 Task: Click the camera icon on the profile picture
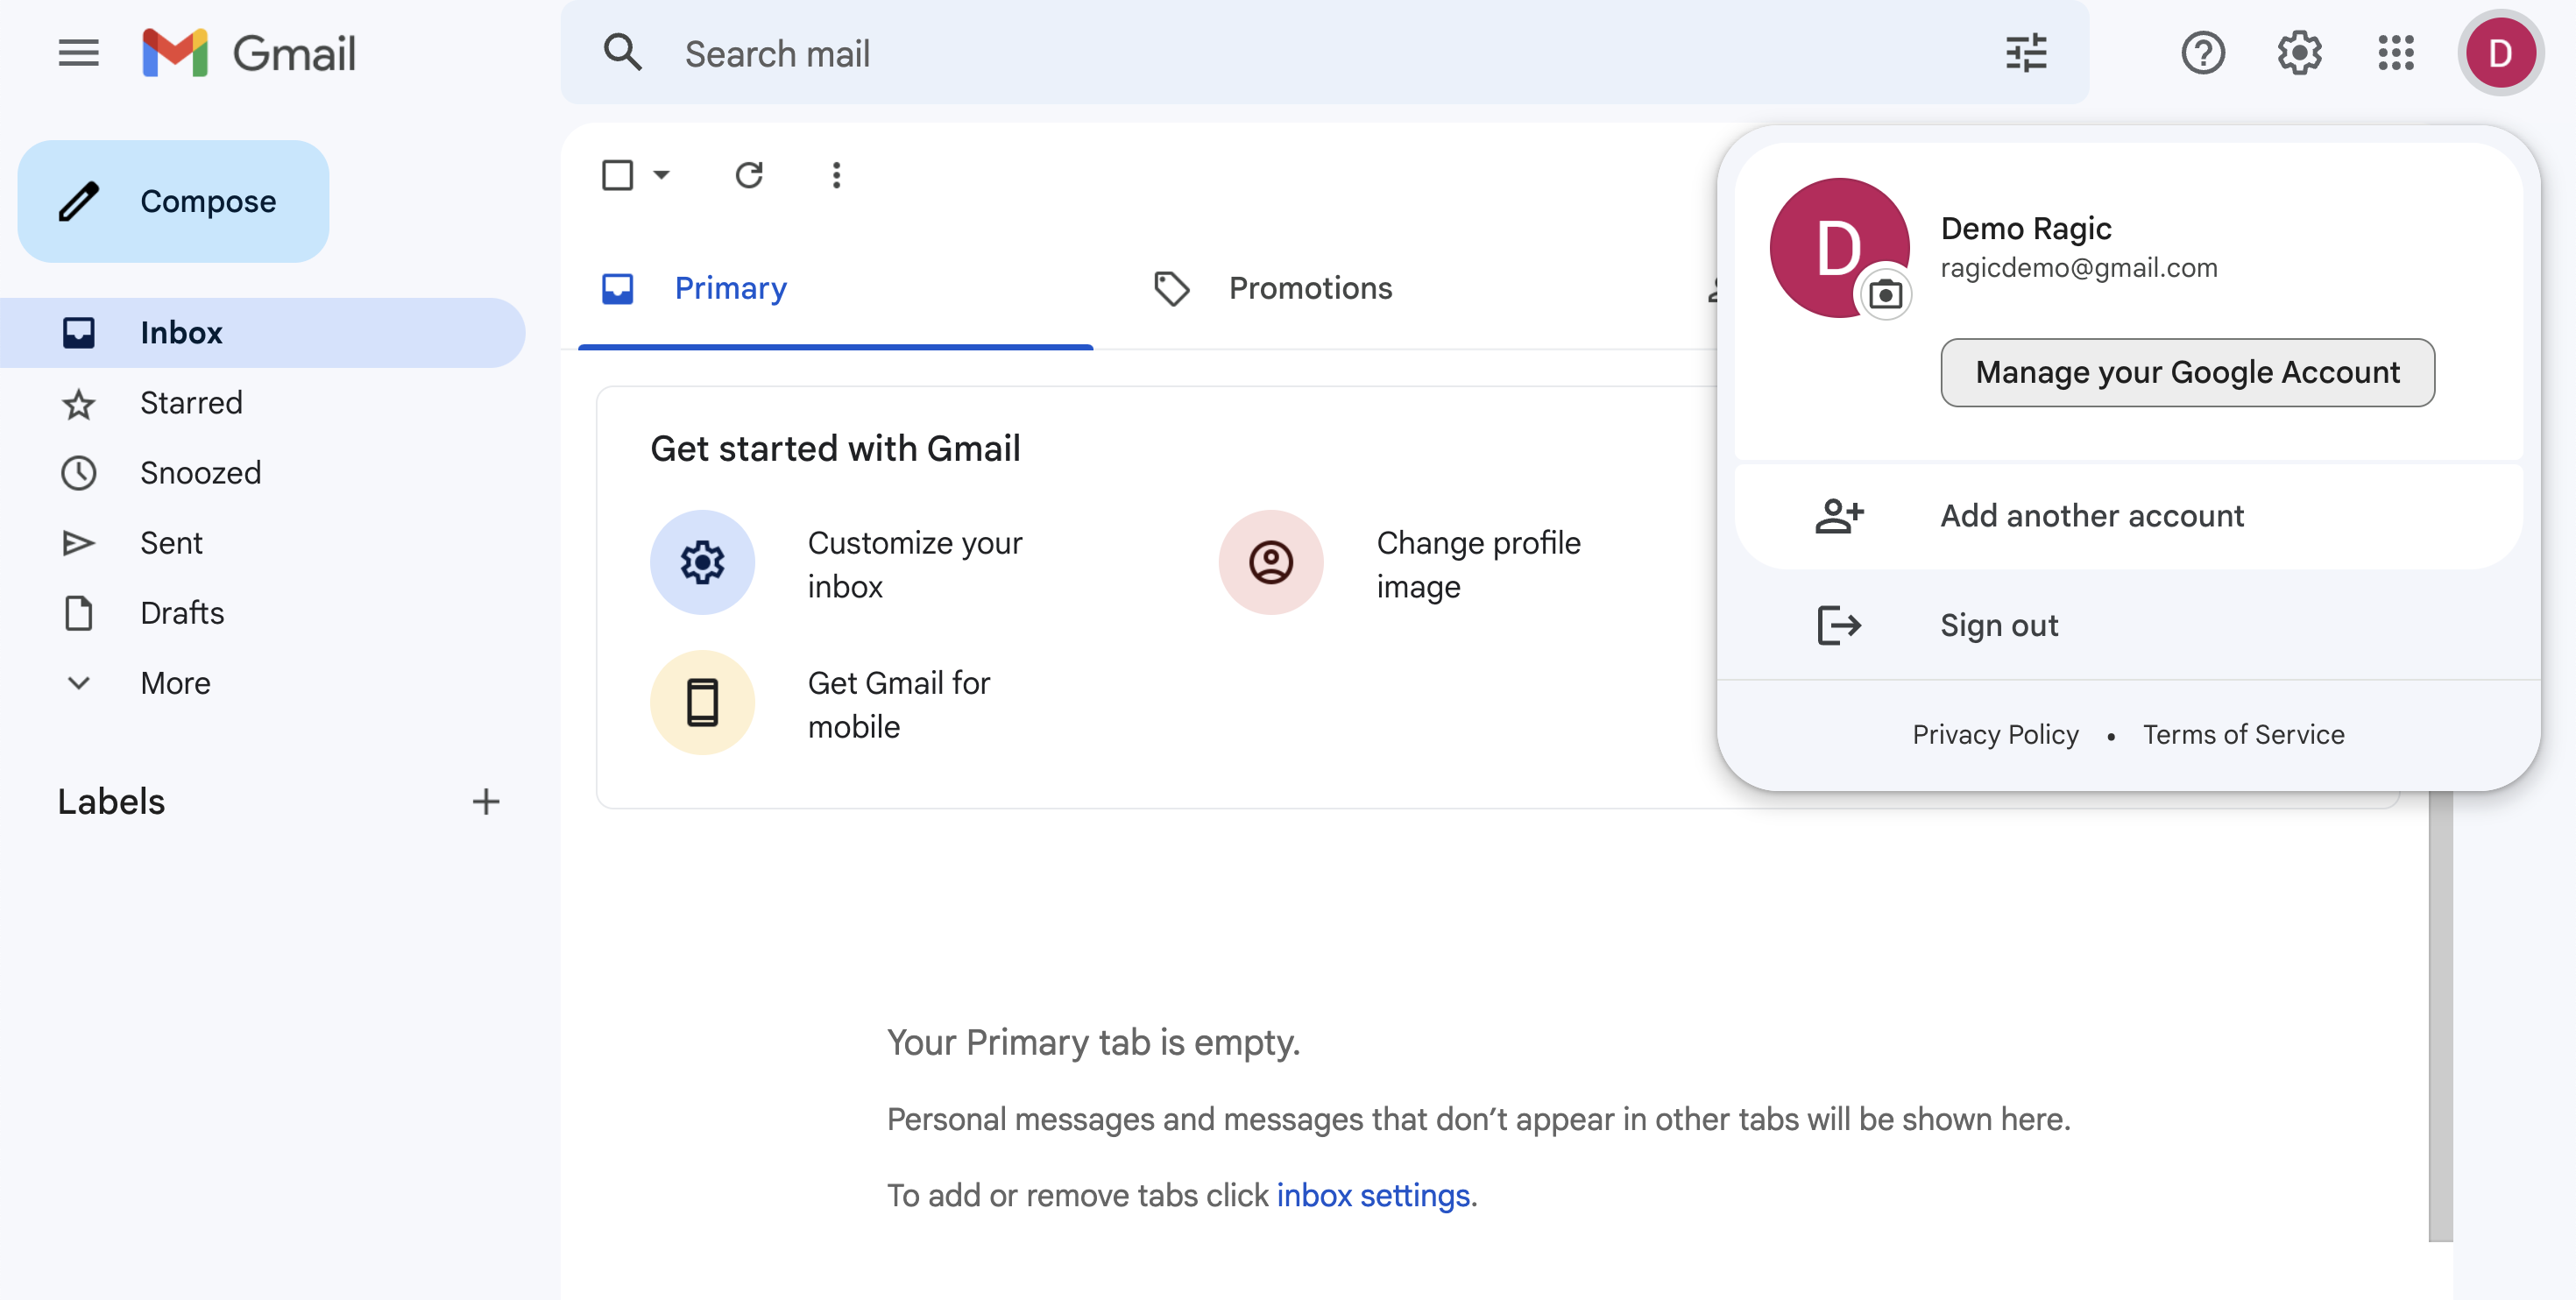pyautogui.click(x=1885, y=294)
